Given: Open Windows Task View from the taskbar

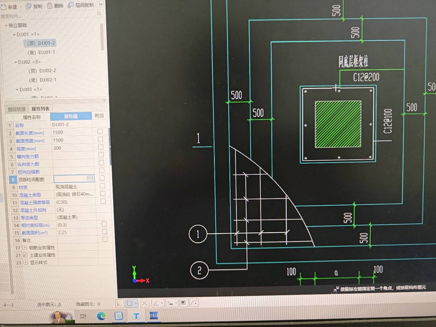Looking at the screenshot, I should point(83,316).
